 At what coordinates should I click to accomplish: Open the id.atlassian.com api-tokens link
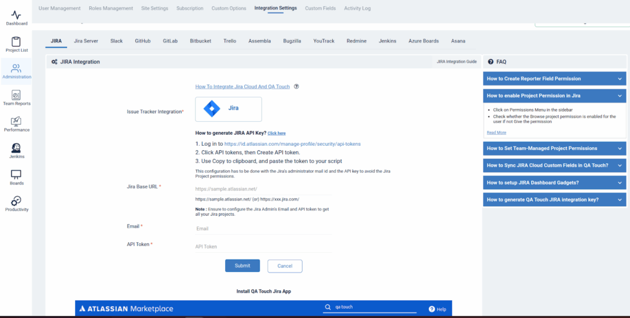point(292,144)
